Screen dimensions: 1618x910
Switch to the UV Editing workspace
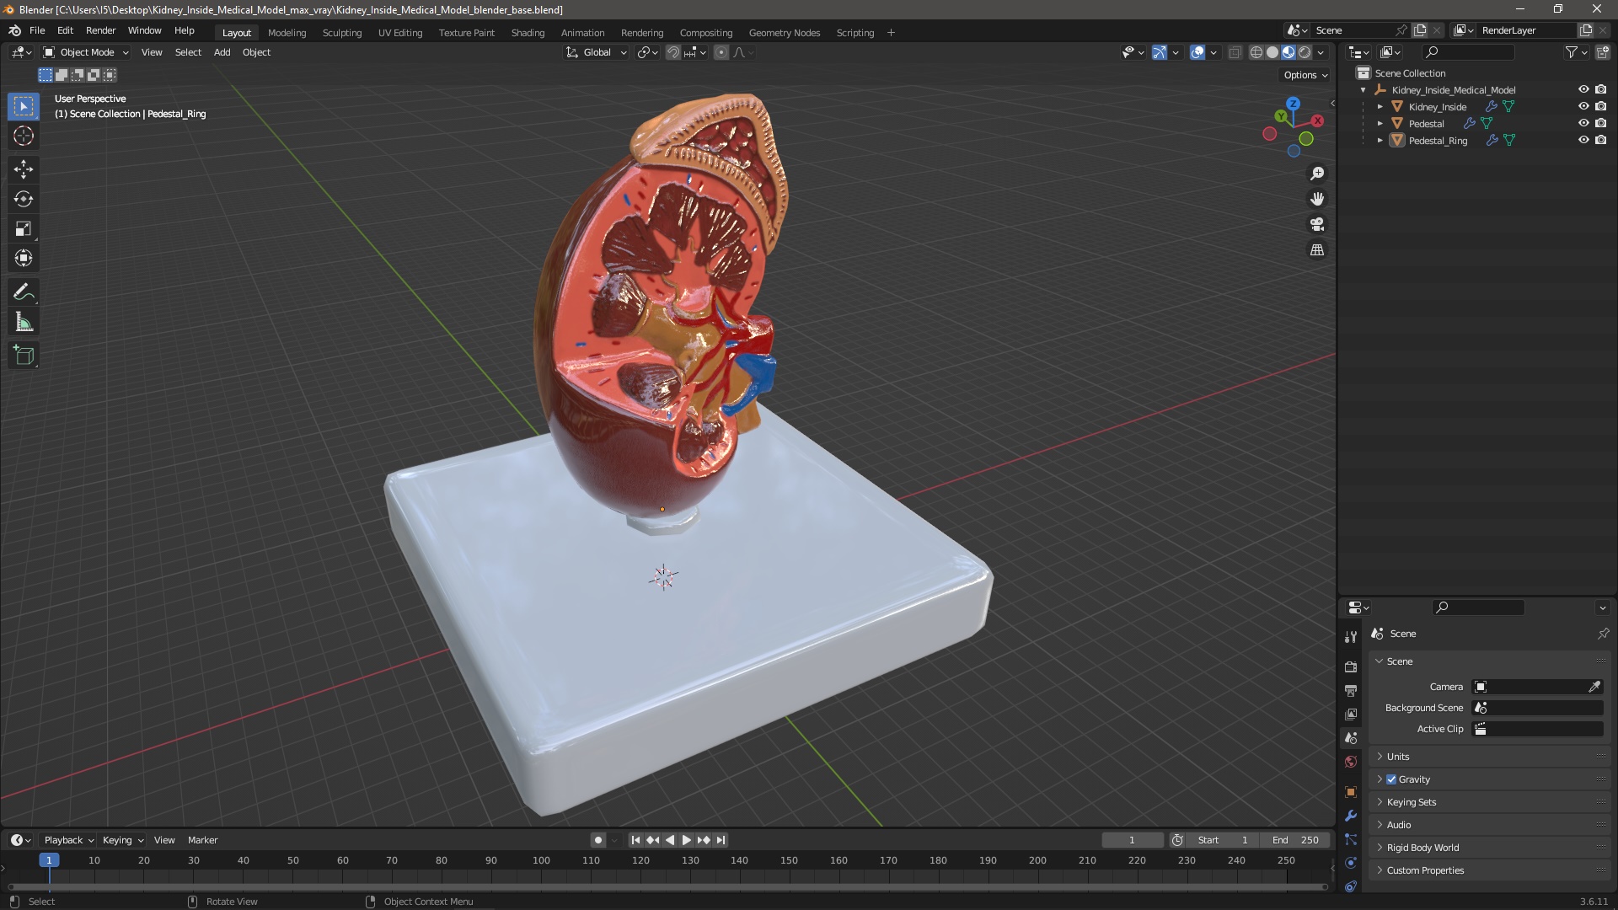click(x=399, y=33)
